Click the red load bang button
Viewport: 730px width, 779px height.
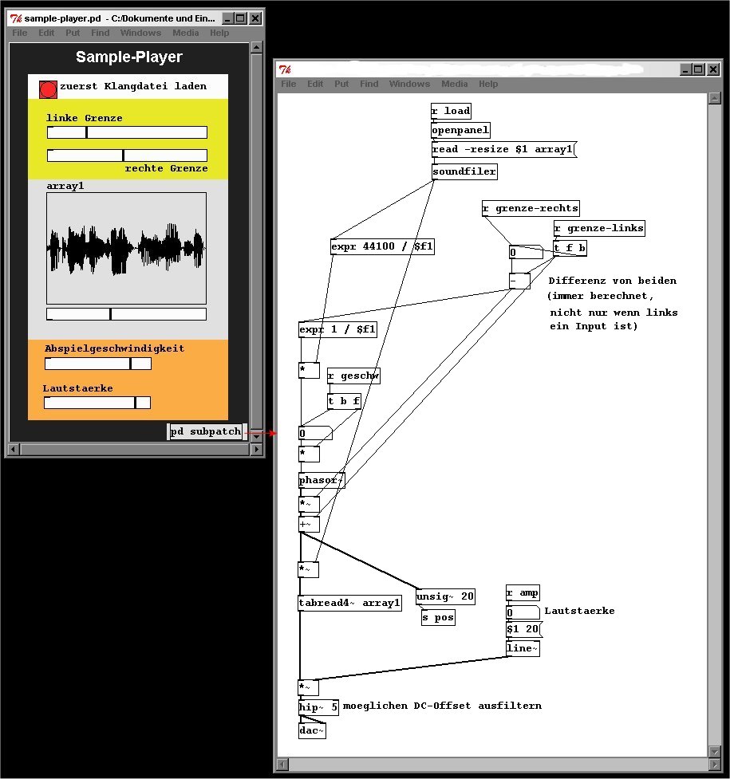[x=48, y=89]
